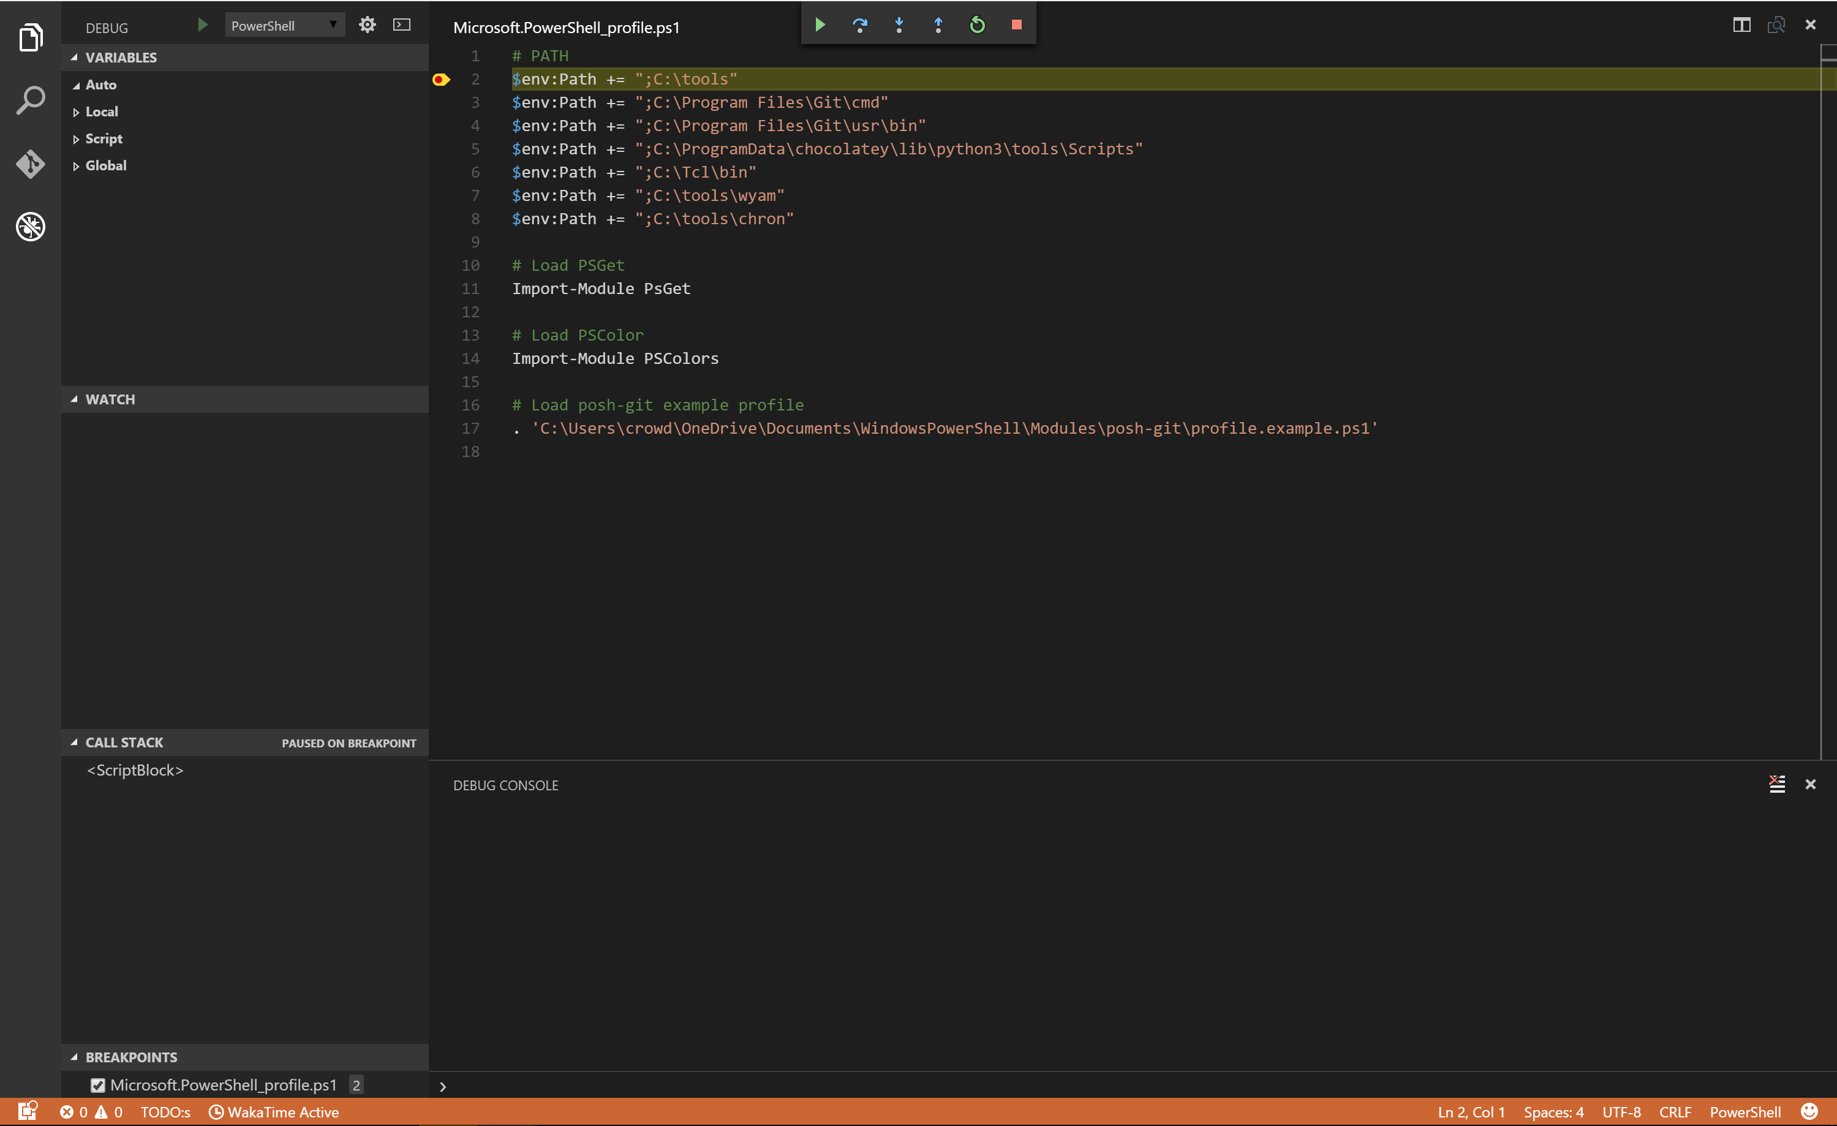The height and width of the screenshot is (1126, 1837).
Task: Change file encoding UTF-8
Action: click(x=1621, y=1112)
